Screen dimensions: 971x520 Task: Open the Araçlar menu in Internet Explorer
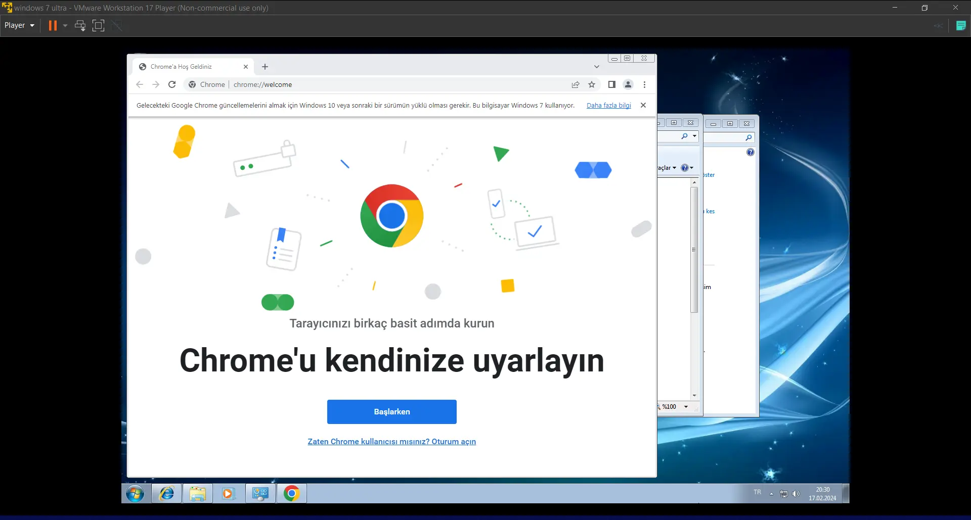667,168
